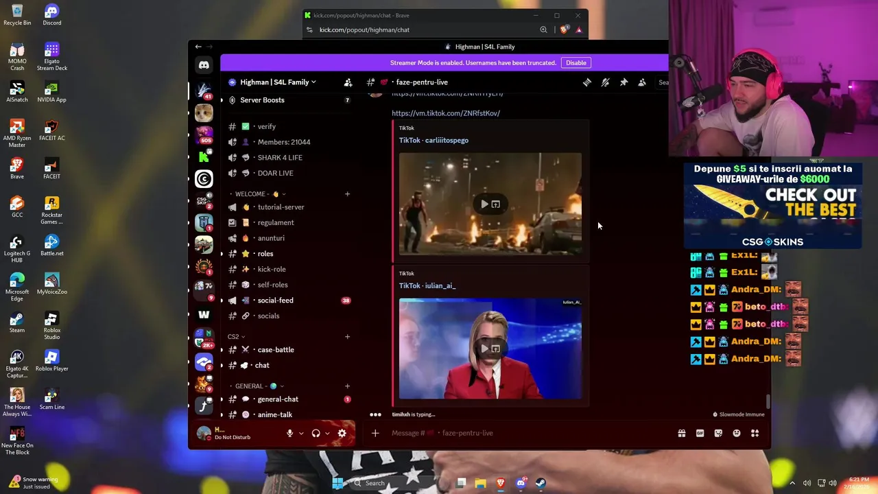Image resolution: width=878 pixels, height=494 pixels.
Task: Open the vm.tiktok.com/ZNRfstKov link
Action: (x=446, y=113)
